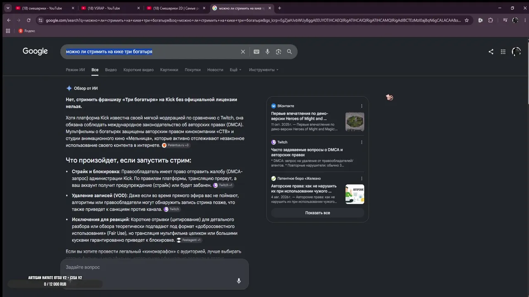The image size is (529, 297).
Task: Open options for the Twitch source card
Action: 362,142
